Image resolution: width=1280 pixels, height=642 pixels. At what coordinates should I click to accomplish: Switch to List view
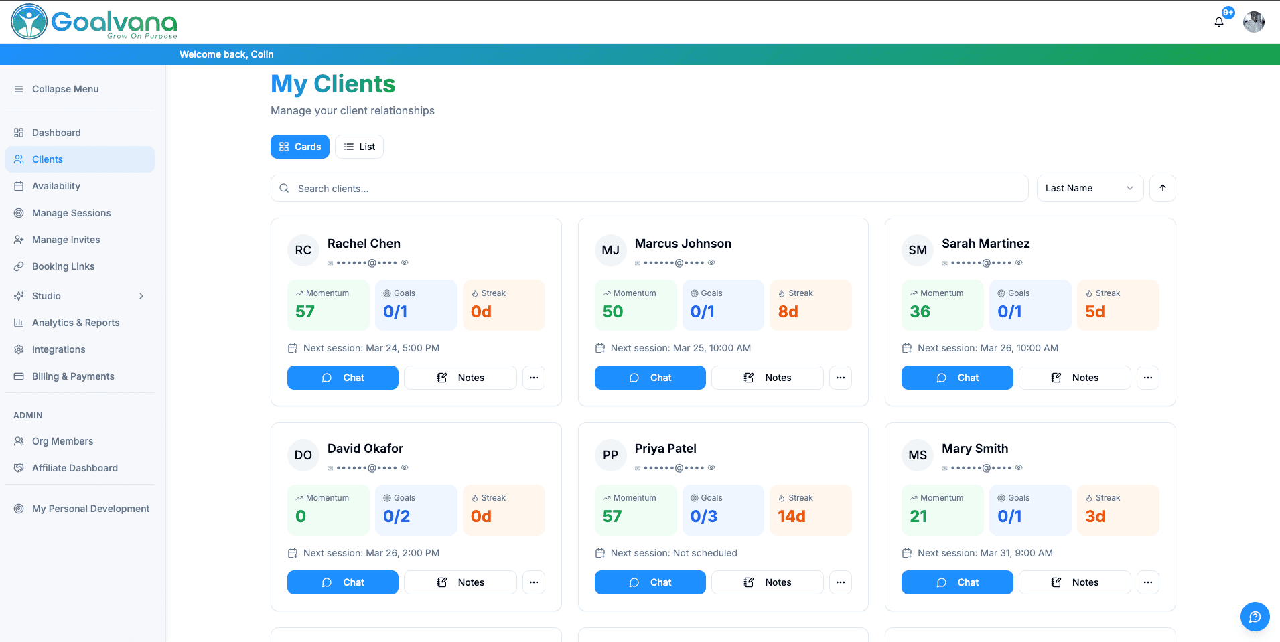359,146
